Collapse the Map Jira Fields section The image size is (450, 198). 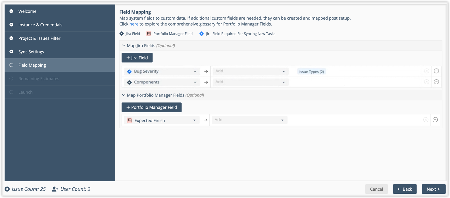tap(124, 46)
